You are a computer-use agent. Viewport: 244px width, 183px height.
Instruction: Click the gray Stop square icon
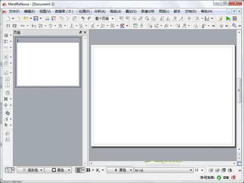pos(235,19)
